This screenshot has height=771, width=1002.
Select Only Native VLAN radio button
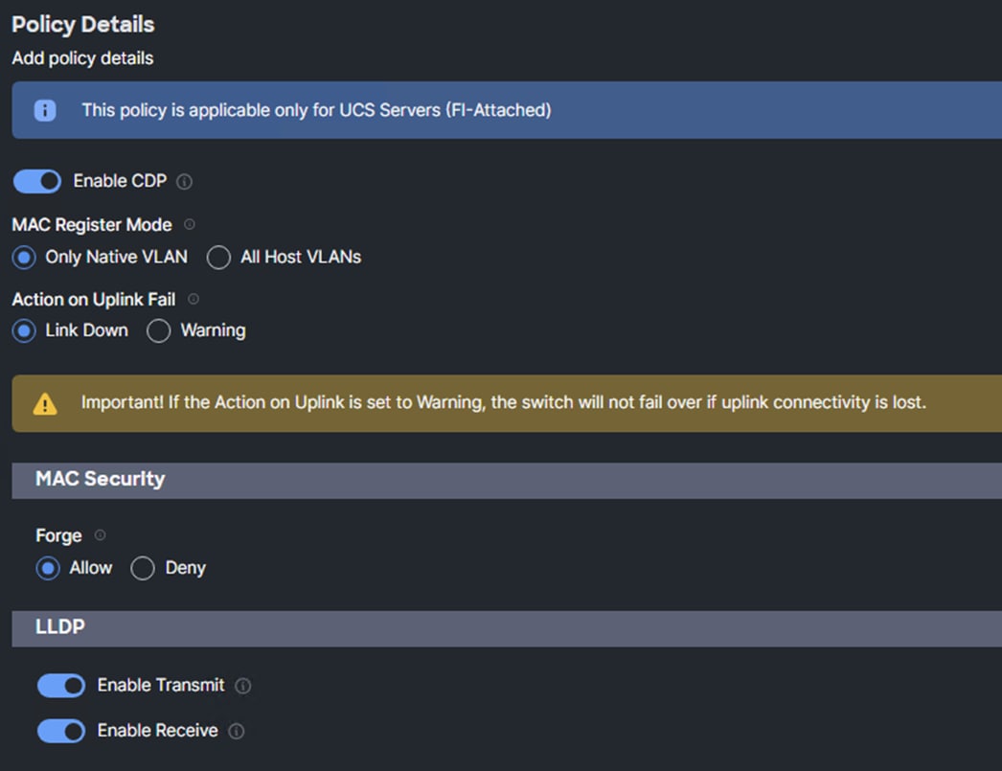coord(26,257)
